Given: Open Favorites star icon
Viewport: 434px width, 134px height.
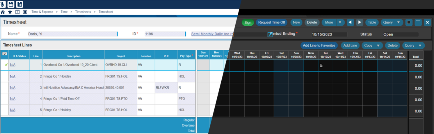Looking at the screenshot, I should tap(10, 12).
